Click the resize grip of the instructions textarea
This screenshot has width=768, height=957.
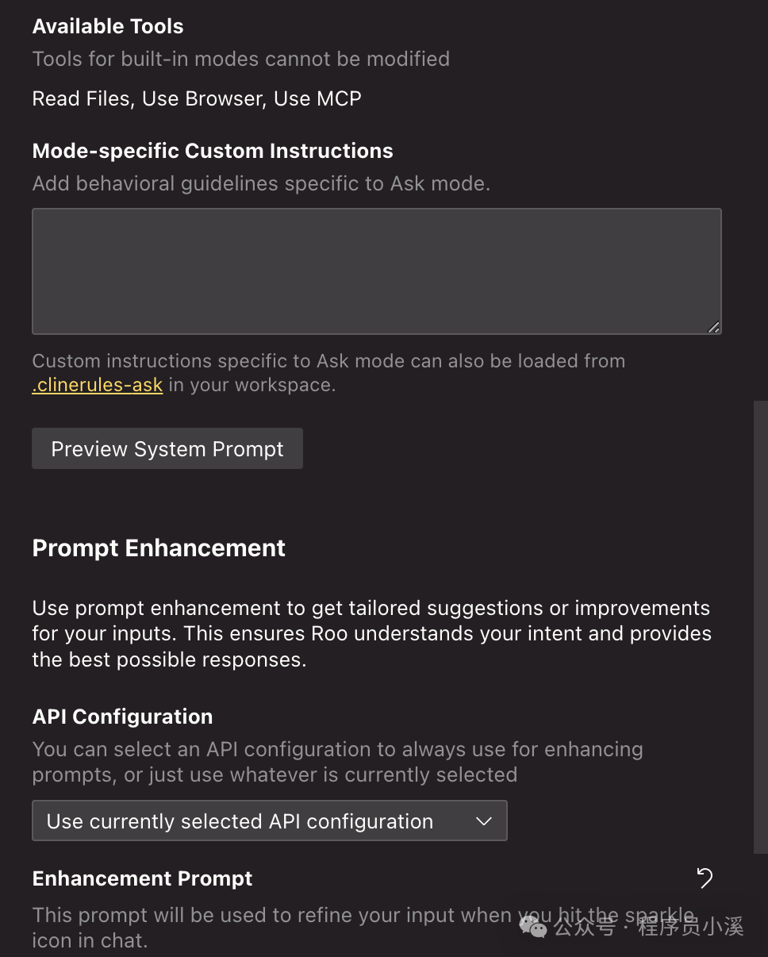[x=713, y=326]
